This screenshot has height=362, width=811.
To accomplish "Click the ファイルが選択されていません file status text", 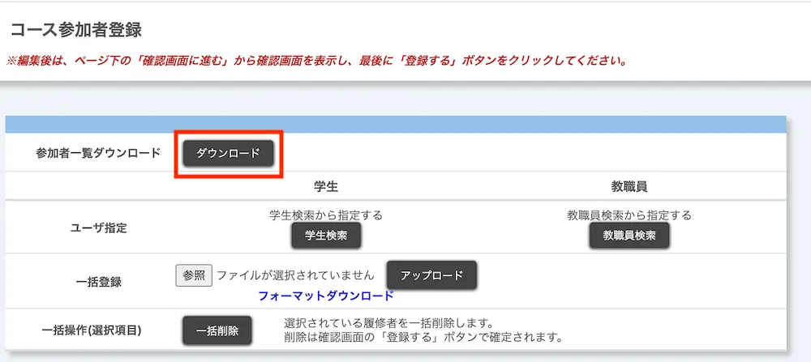I will [x=295, y=275].
